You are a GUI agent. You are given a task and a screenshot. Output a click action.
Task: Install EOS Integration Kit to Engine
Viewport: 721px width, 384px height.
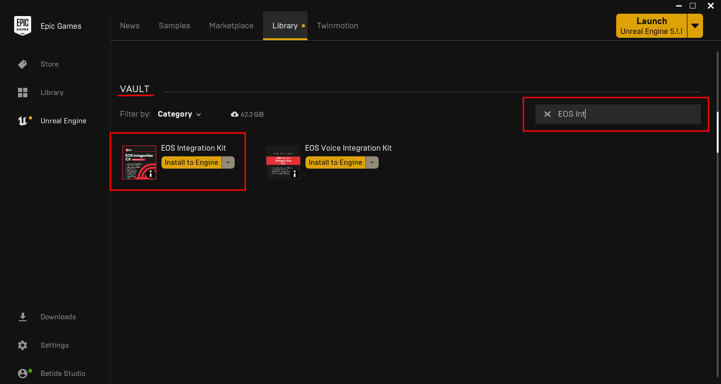[x=191, y=162]
